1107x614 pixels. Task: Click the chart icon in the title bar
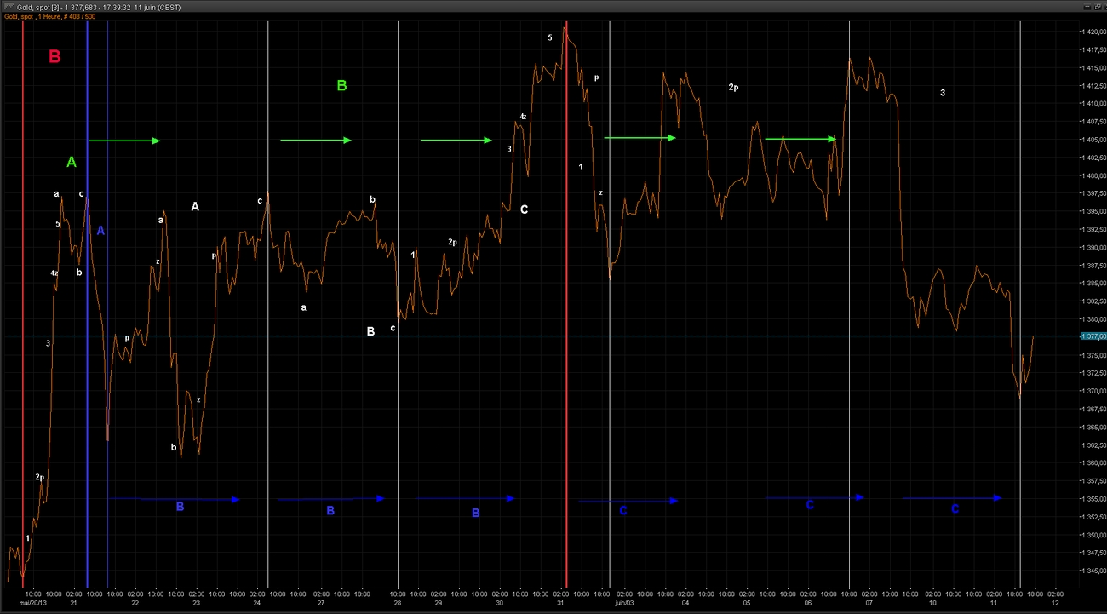(8, 6)
